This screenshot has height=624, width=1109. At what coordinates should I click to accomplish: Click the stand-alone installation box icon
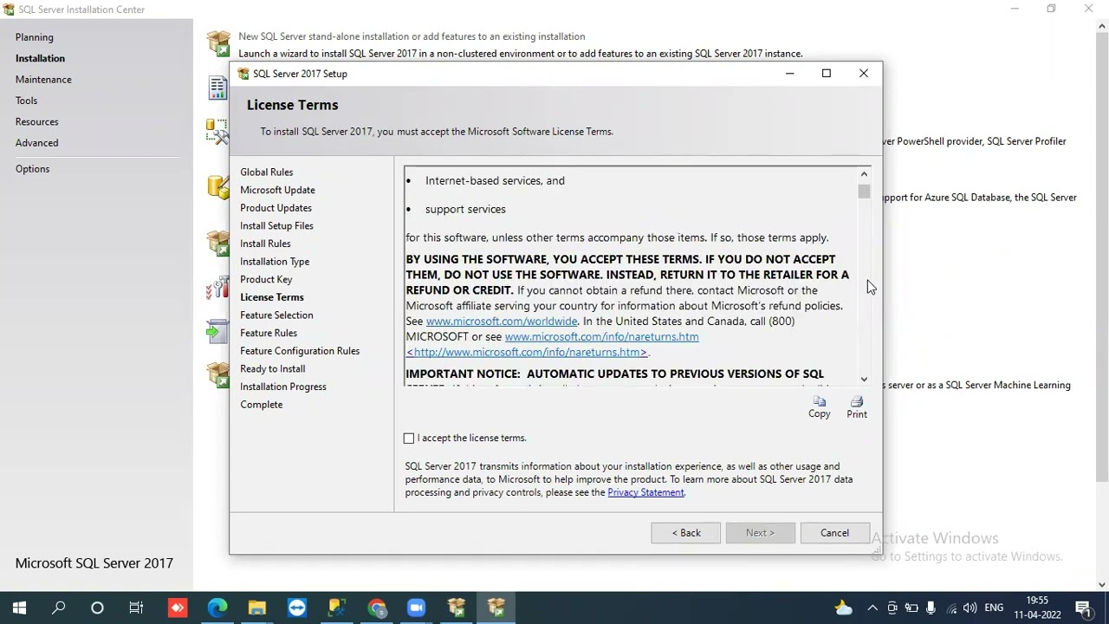(x=218, y=43)
